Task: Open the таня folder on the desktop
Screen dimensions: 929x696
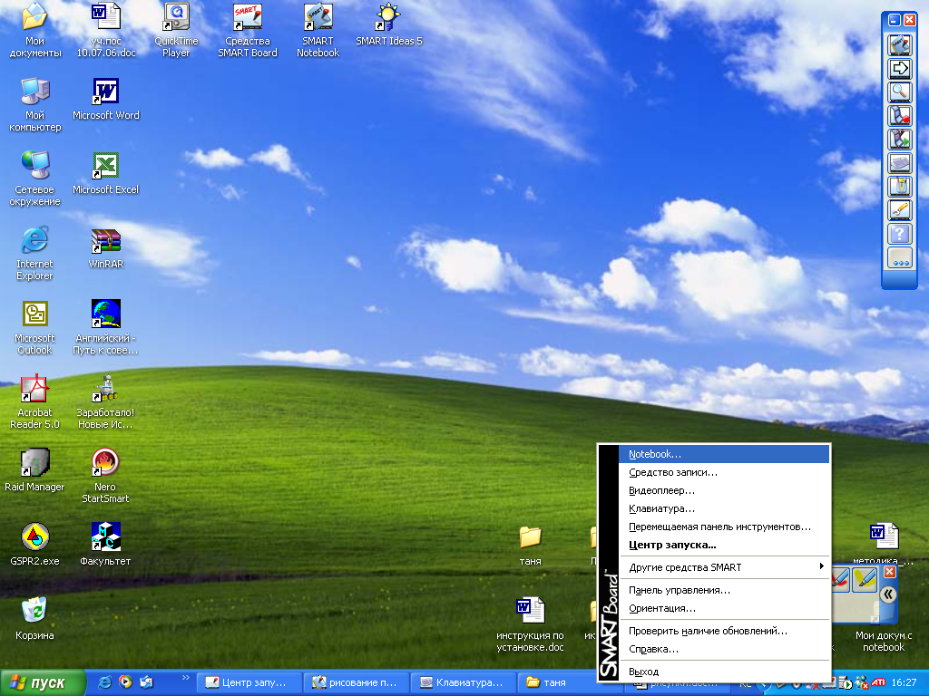Action: coord(530,546)
